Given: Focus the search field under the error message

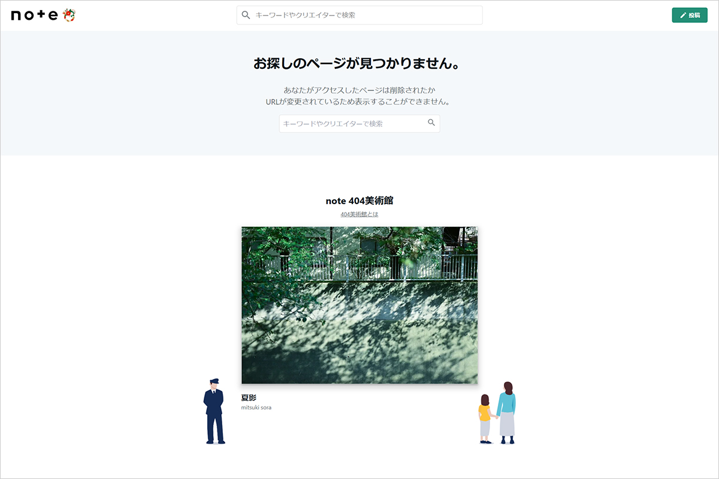Looking at the screenshot, I should tap(359, 123).
